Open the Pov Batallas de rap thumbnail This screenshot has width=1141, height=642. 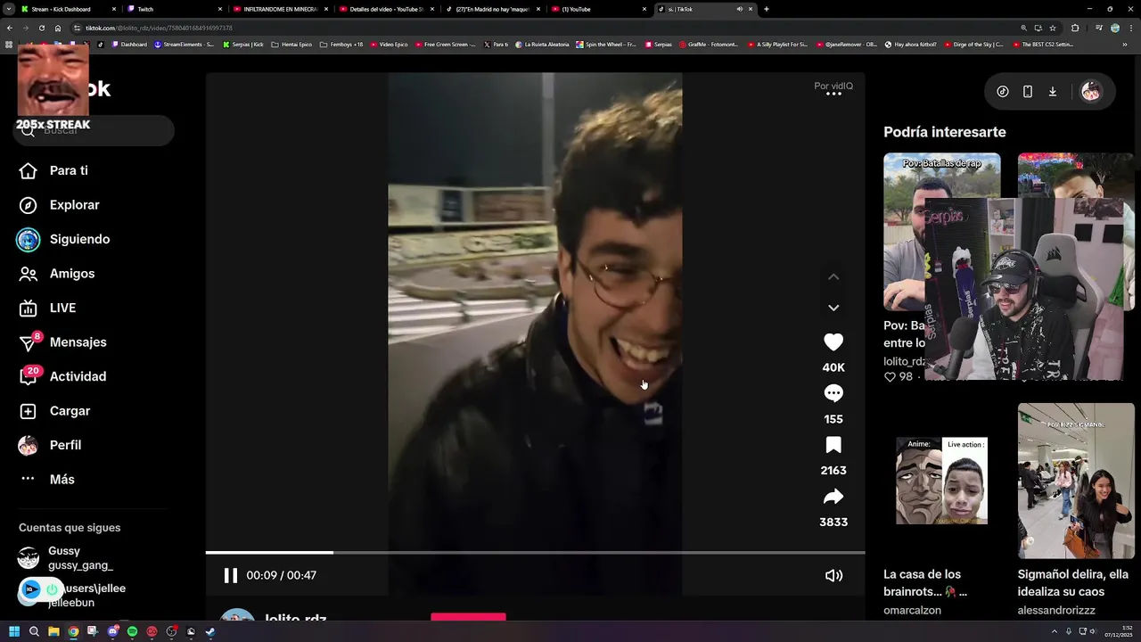(941, 231)
